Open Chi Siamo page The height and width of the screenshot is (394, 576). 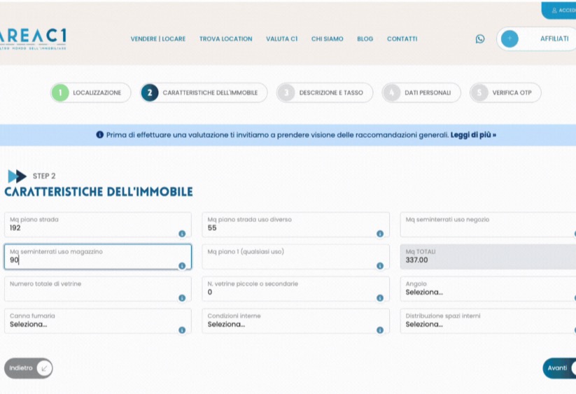328,39
